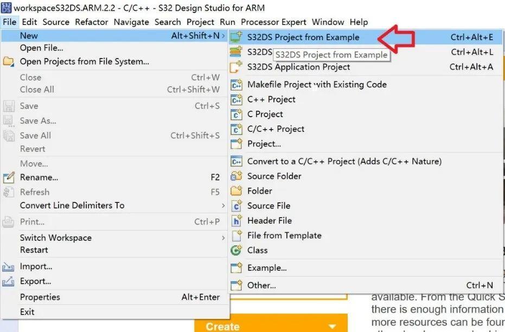Select Open File... from File menu
Image resolution: width=505 pixels, height=332 pixels.
click(42, 48)
